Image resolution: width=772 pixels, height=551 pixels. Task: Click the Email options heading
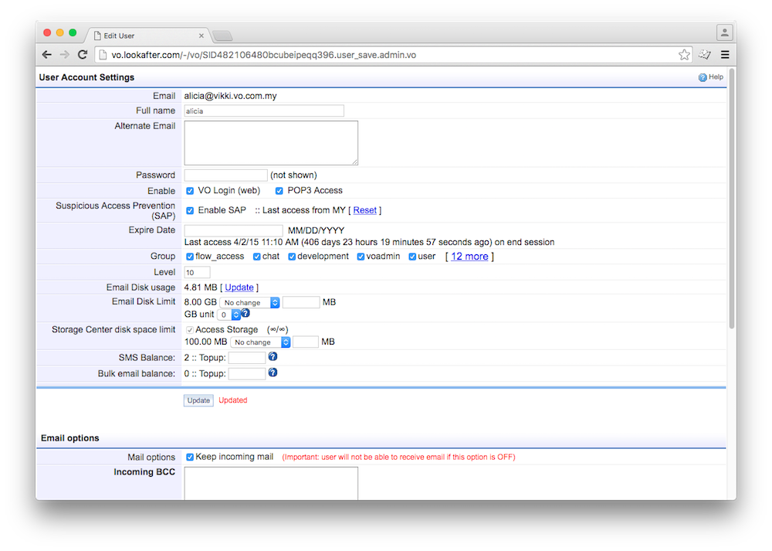pyautogui.click(x=70, y=438)
